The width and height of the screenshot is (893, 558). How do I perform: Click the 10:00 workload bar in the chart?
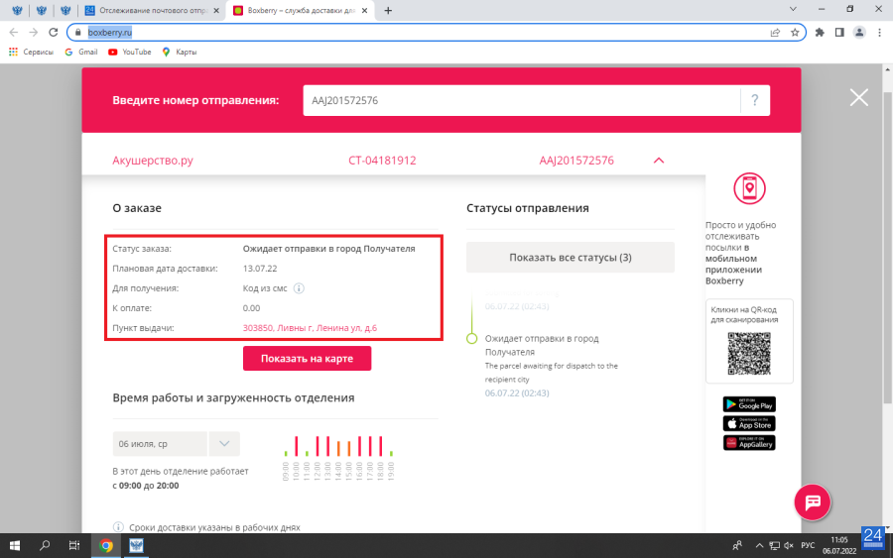coord(296,446)
